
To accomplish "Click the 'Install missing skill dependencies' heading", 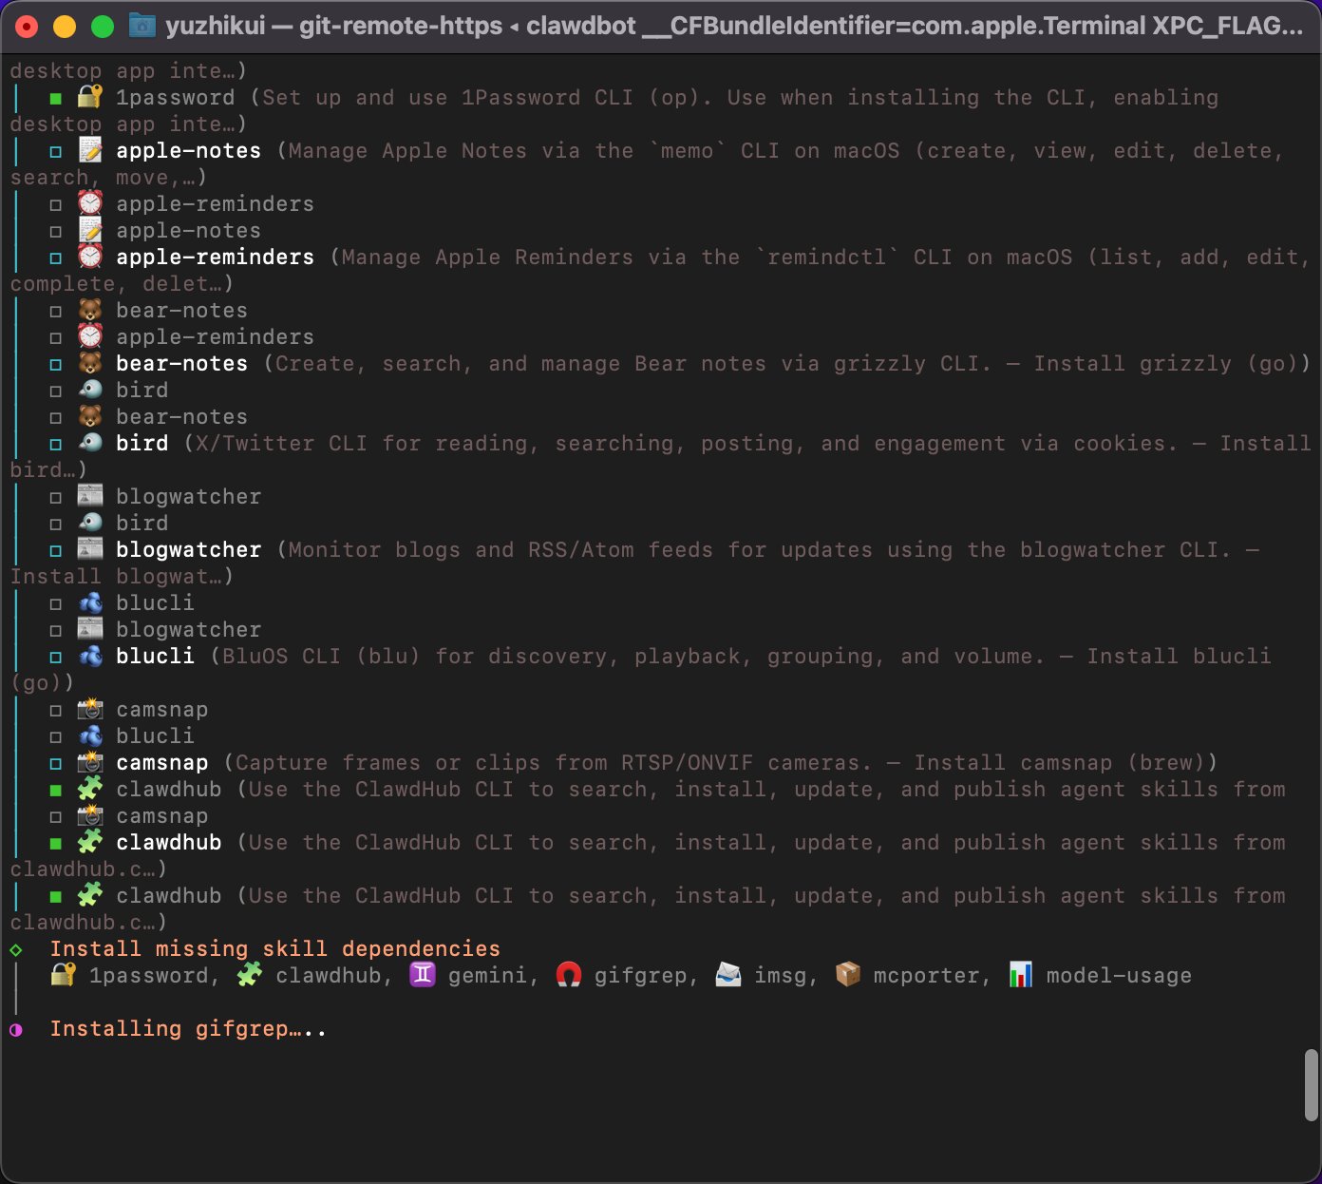I will tap(275, 948).
